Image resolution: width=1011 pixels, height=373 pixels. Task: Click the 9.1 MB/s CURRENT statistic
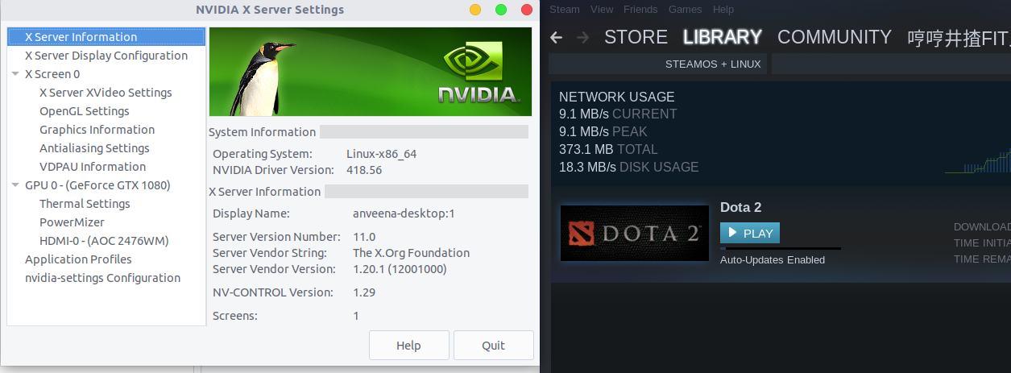pos(618,114)
